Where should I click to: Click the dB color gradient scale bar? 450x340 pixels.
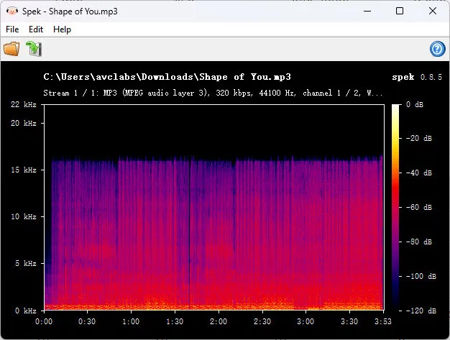click(395, 207)
